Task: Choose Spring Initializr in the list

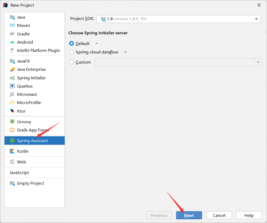Action: [35, 78]
